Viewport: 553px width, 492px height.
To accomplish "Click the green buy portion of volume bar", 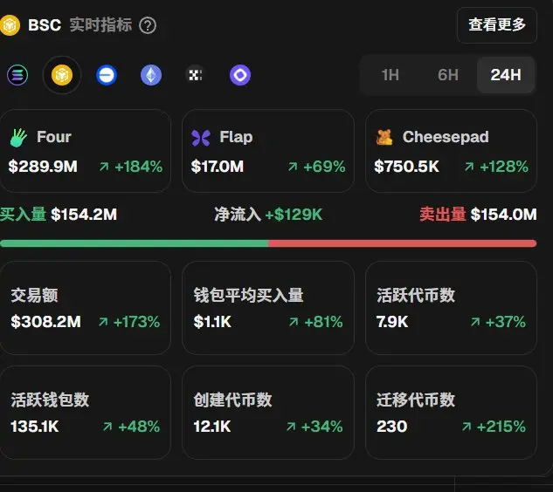I will click(x=134, y=243).
